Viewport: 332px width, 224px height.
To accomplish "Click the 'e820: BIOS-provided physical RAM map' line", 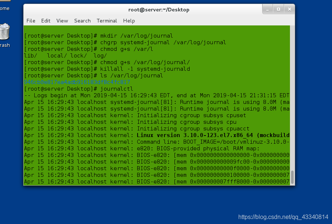I will (x=142, y=148).
